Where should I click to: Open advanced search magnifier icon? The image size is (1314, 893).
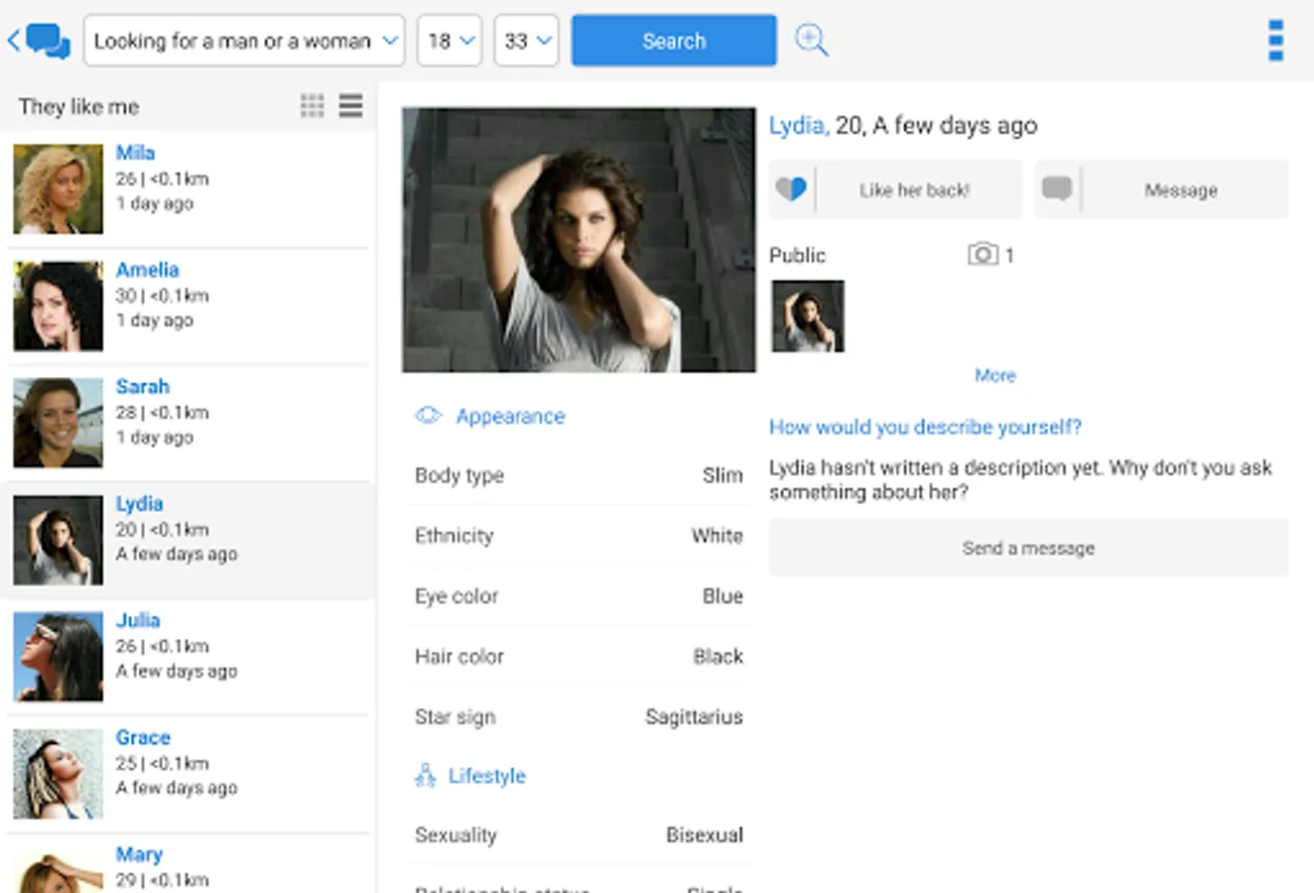pos(811,40)
